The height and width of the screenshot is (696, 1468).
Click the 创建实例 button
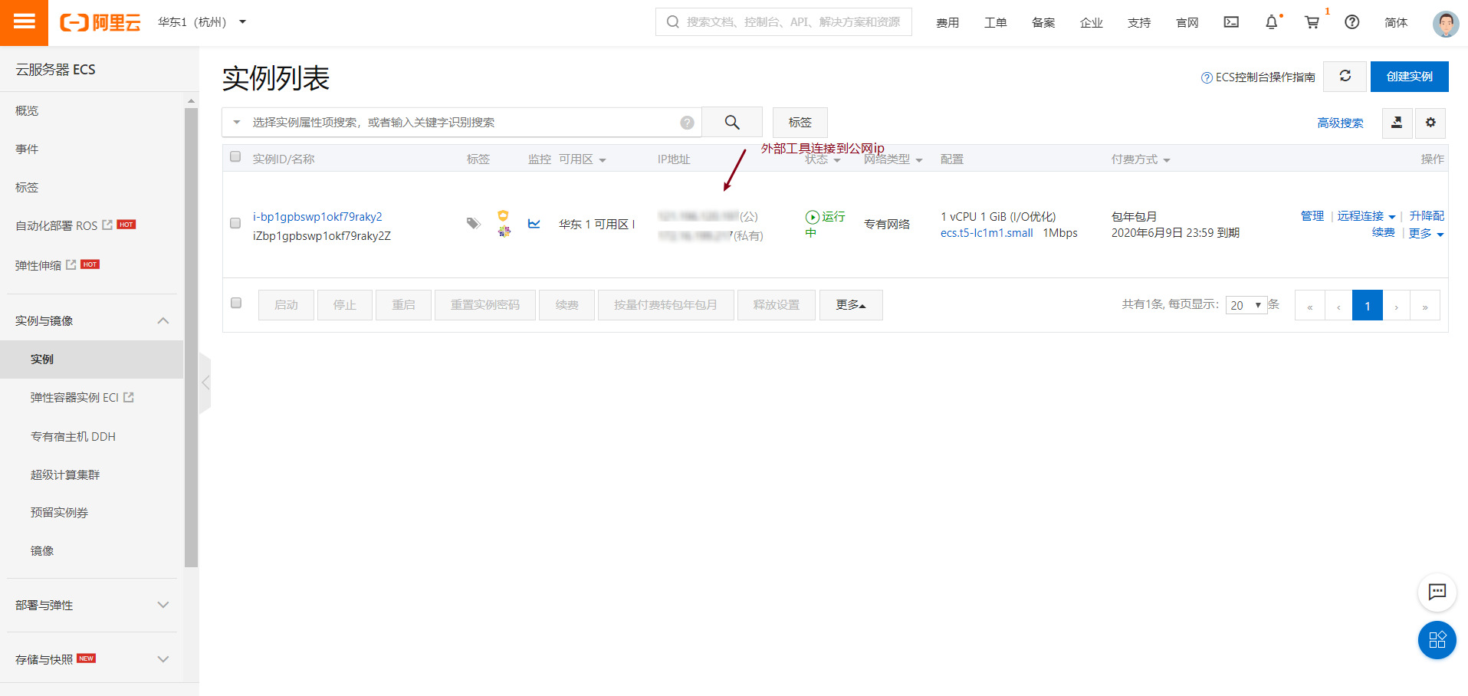coord(1409,77)
